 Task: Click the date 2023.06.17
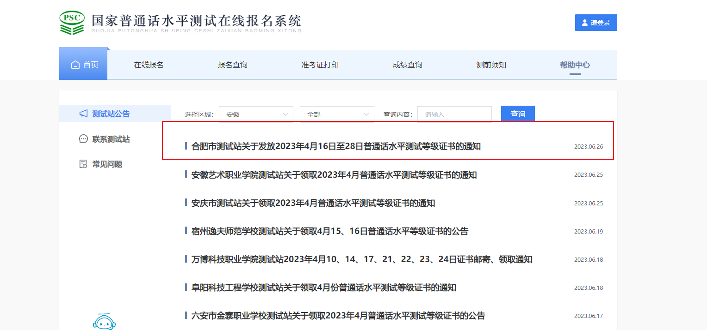(x=589, y=316)
